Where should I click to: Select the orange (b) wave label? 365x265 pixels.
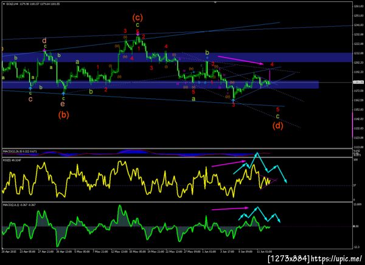pyautogui.click(x=63, y=115)
